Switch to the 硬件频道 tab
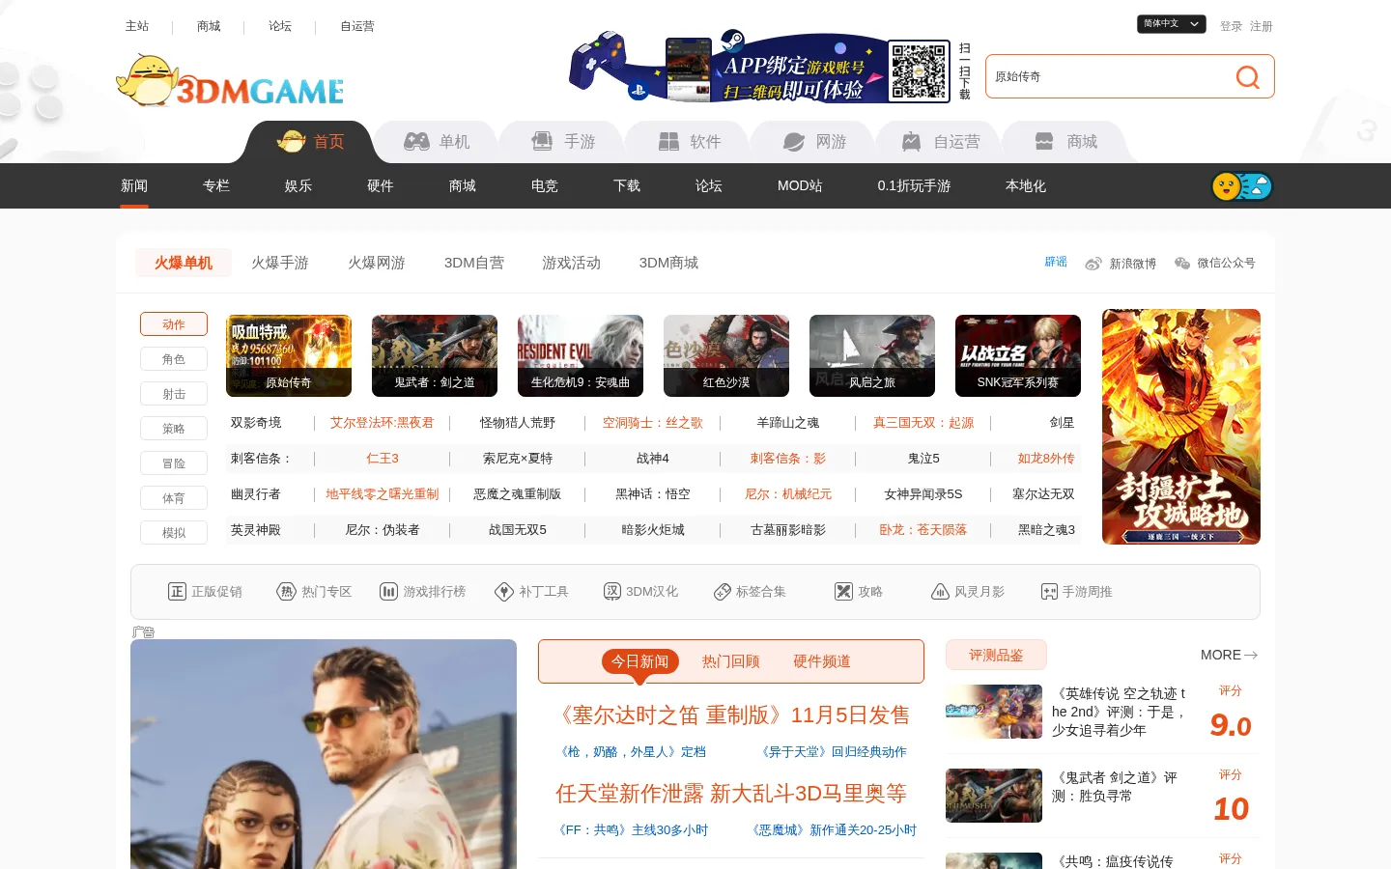Viewport: 1391px width, 869px height. click(x=822, y=661)
